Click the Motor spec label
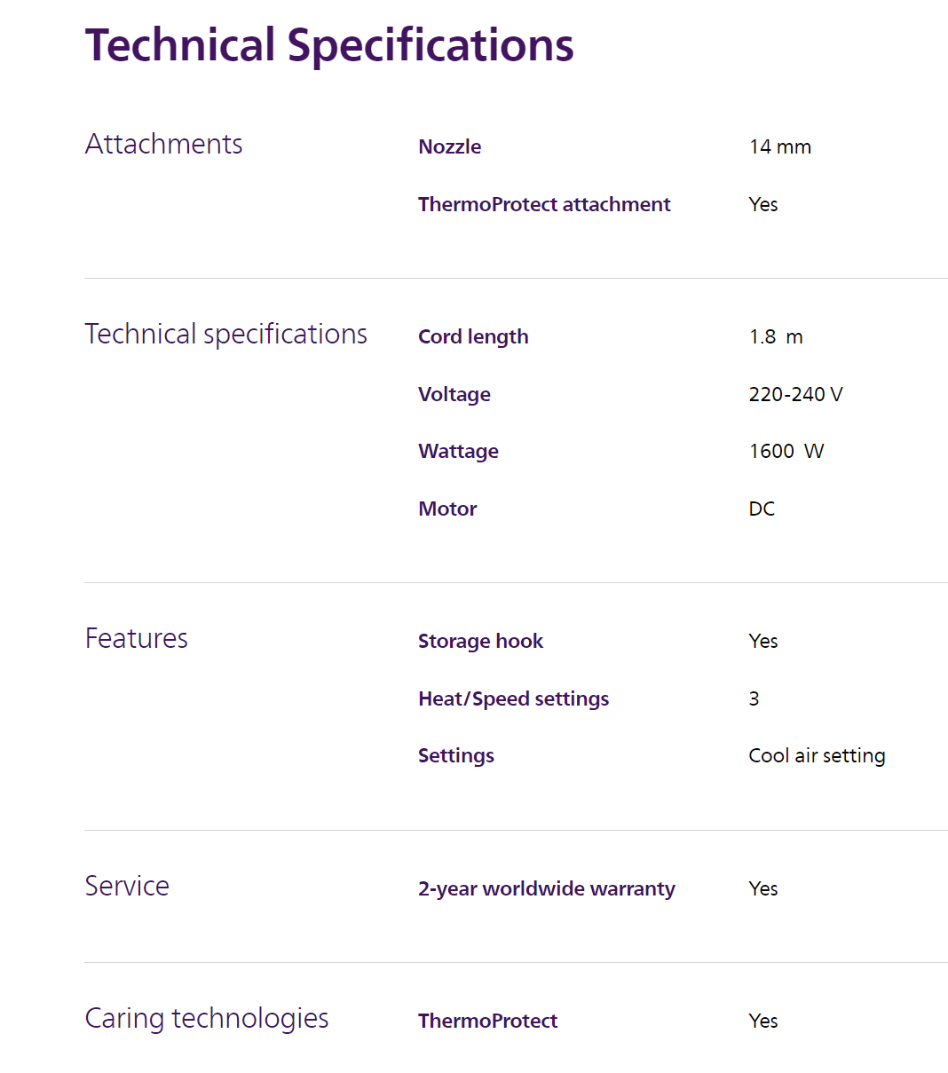Screen dimensions: 948x1073 [x=447, y=509]
